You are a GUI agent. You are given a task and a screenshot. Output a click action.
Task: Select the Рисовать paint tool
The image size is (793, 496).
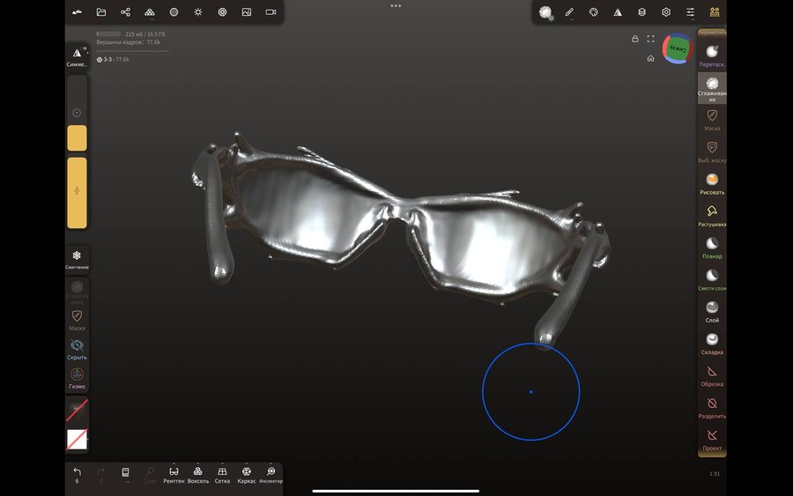712,184
